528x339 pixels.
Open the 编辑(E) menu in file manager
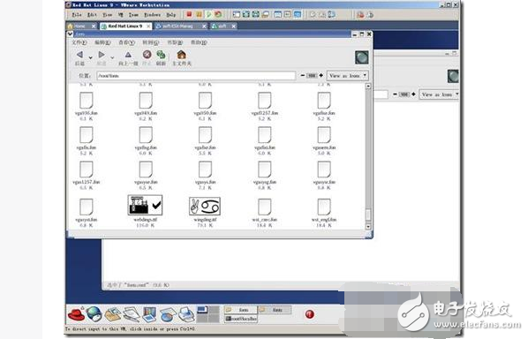coord(102,42)
